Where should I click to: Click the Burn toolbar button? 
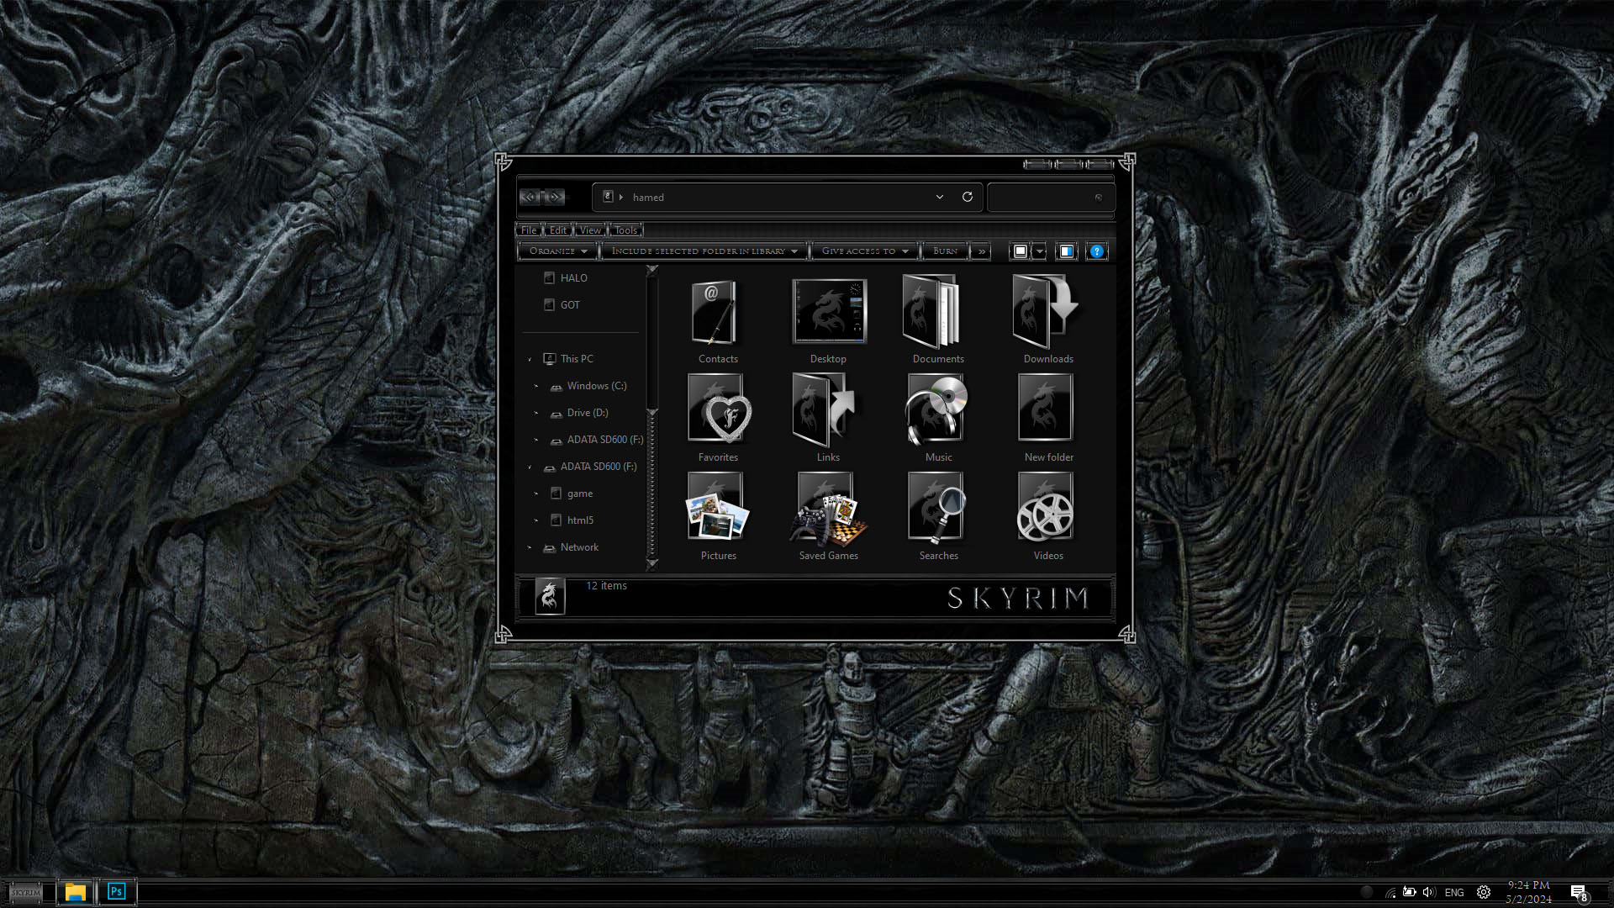(x=945, y=251)
